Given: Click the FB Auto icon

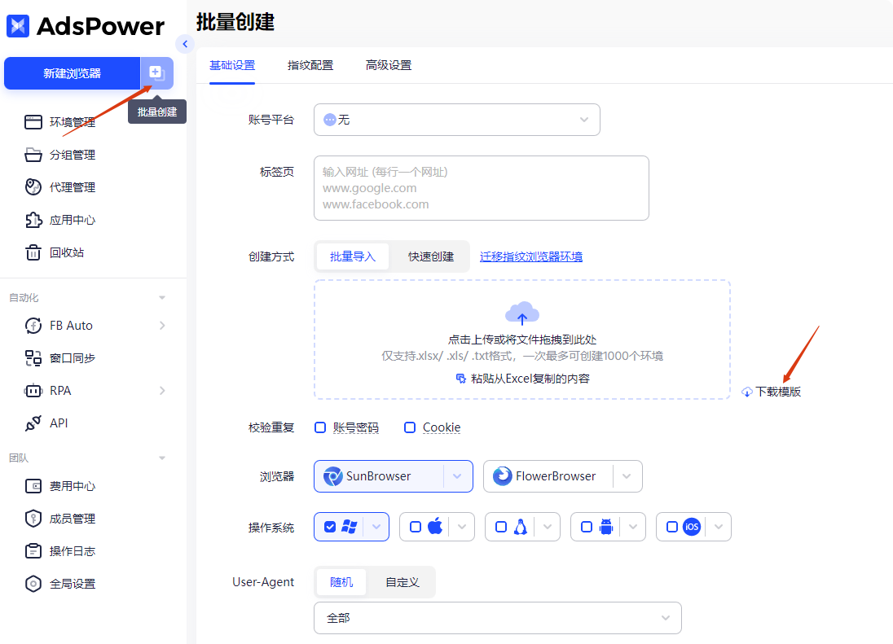Looking at the screenshot, I should pyautogui.click(x=33, y=326).
